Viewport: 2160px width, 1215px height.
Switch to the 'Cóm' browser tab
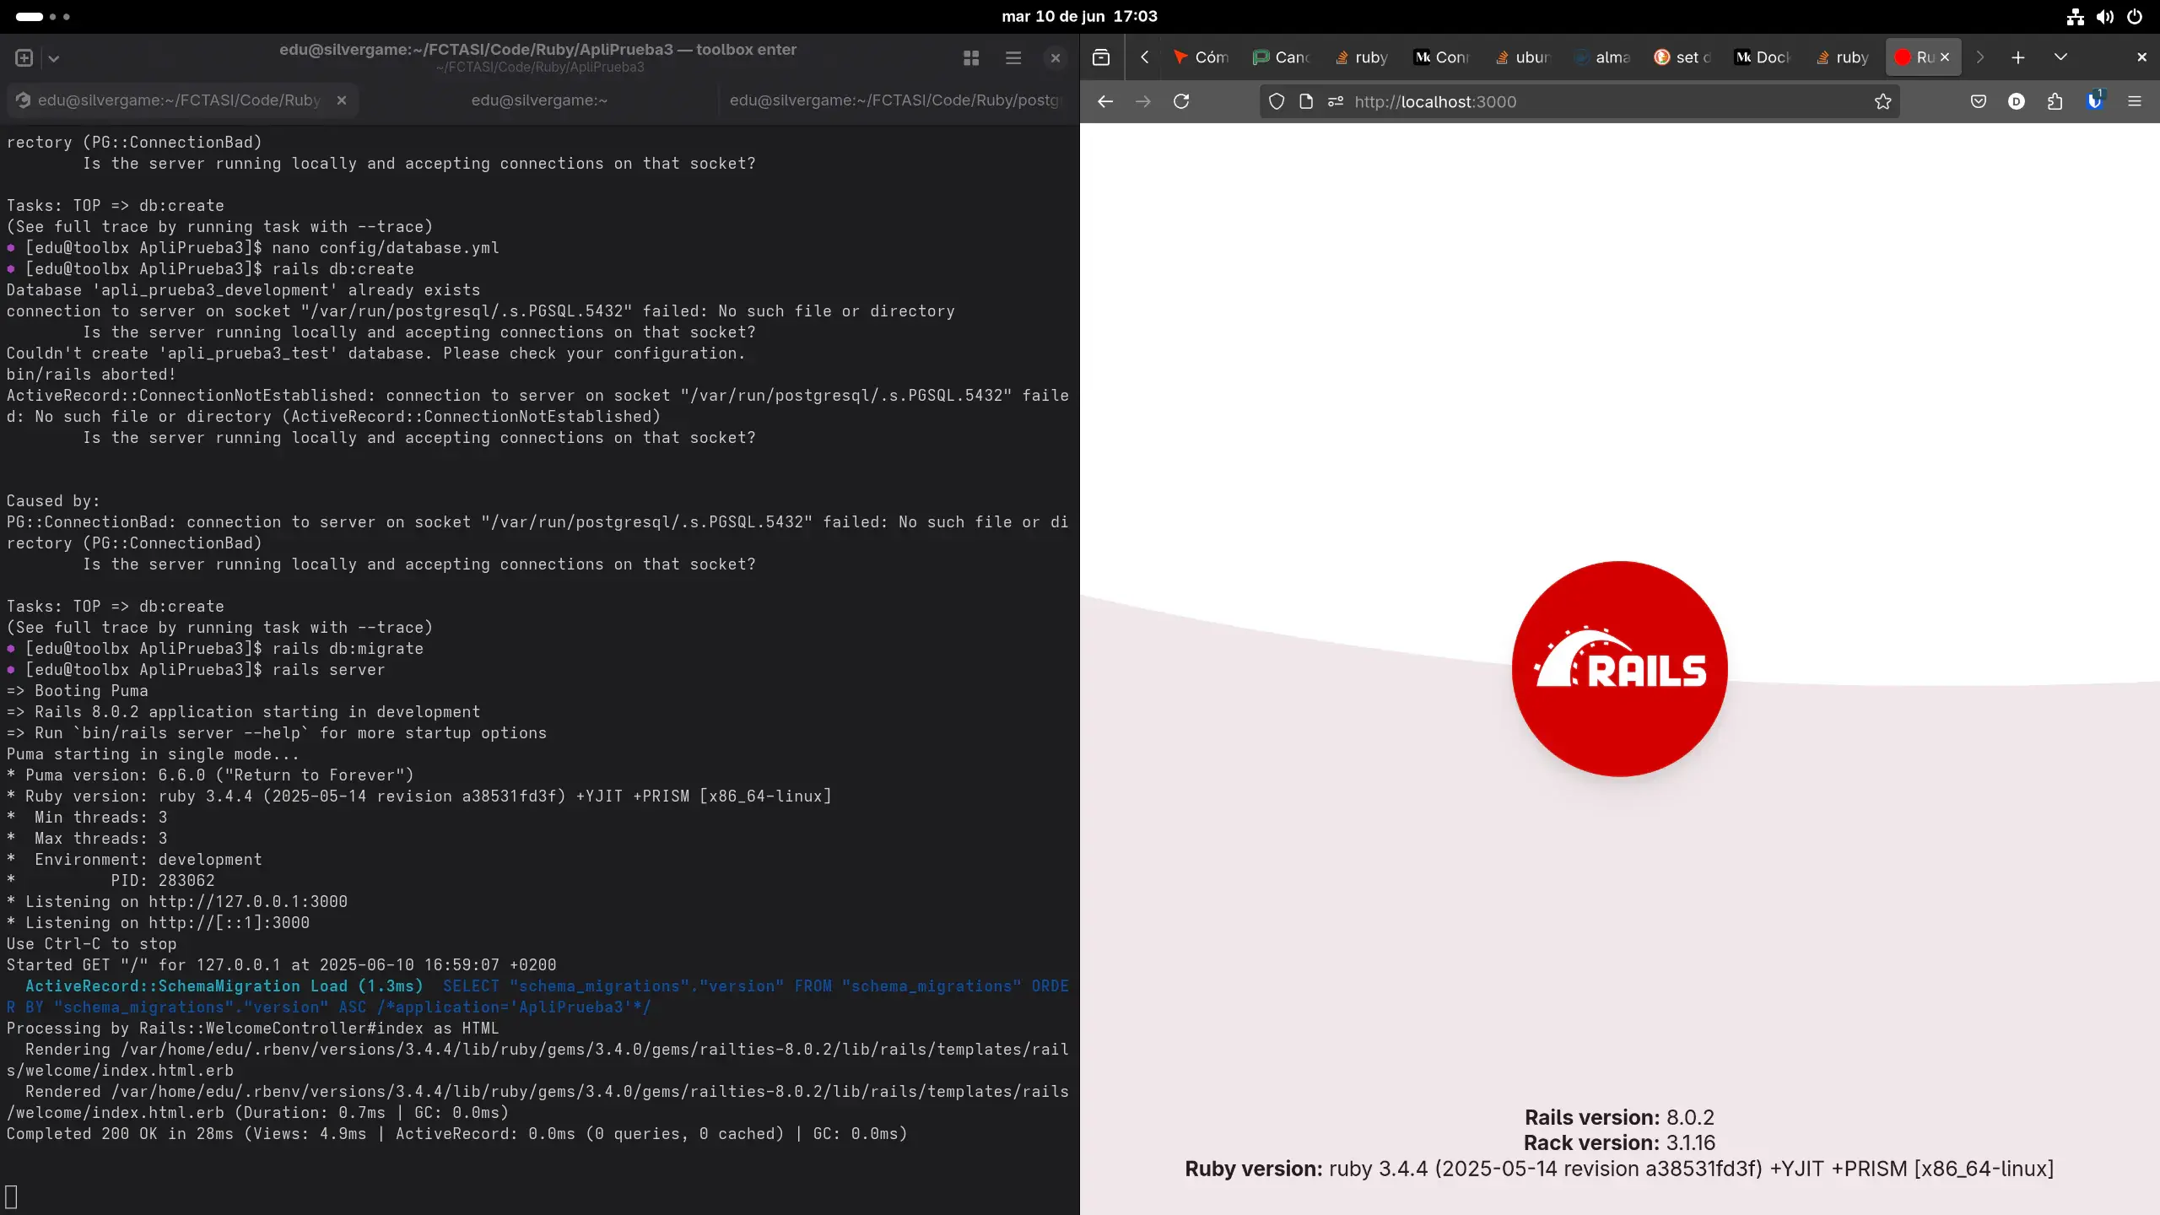[x=1201, y=57]
